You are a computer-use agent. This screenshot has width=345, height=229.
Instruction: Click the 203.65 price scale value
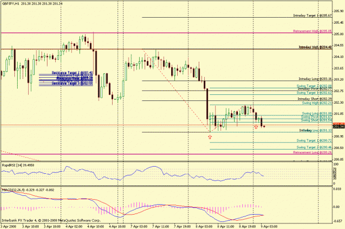338,68
